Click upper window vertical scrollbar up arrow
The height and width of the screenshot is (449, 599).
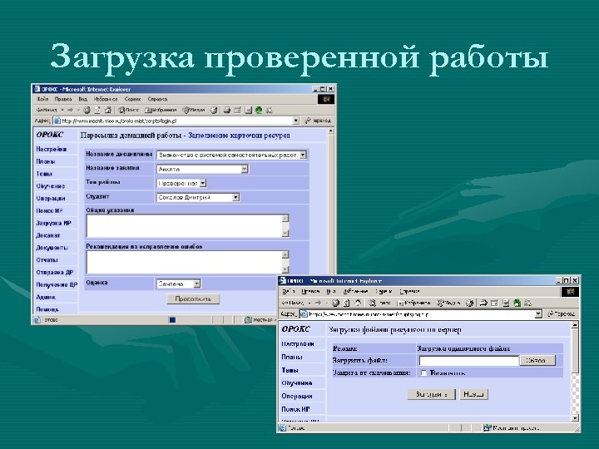pyautogui.click(x=331, y=131)
